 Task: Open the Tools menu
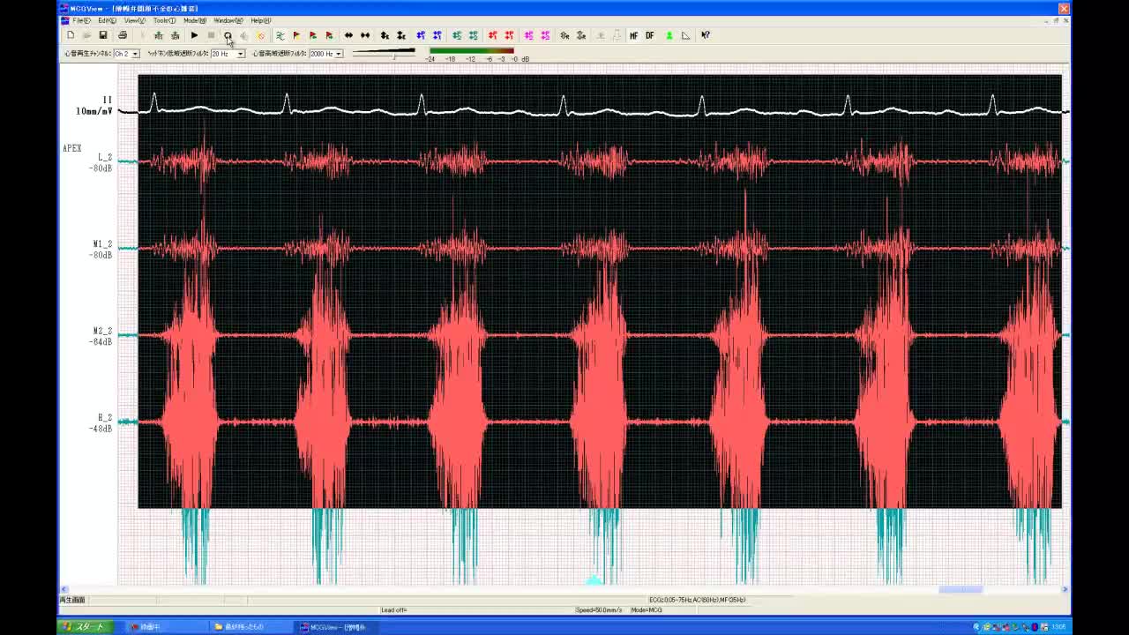click(x=163, y=20)
